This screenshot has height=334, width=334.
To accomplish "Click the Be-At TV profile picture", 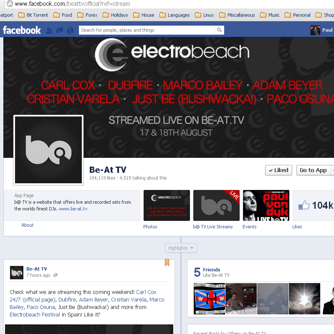I will pos(48,150).
